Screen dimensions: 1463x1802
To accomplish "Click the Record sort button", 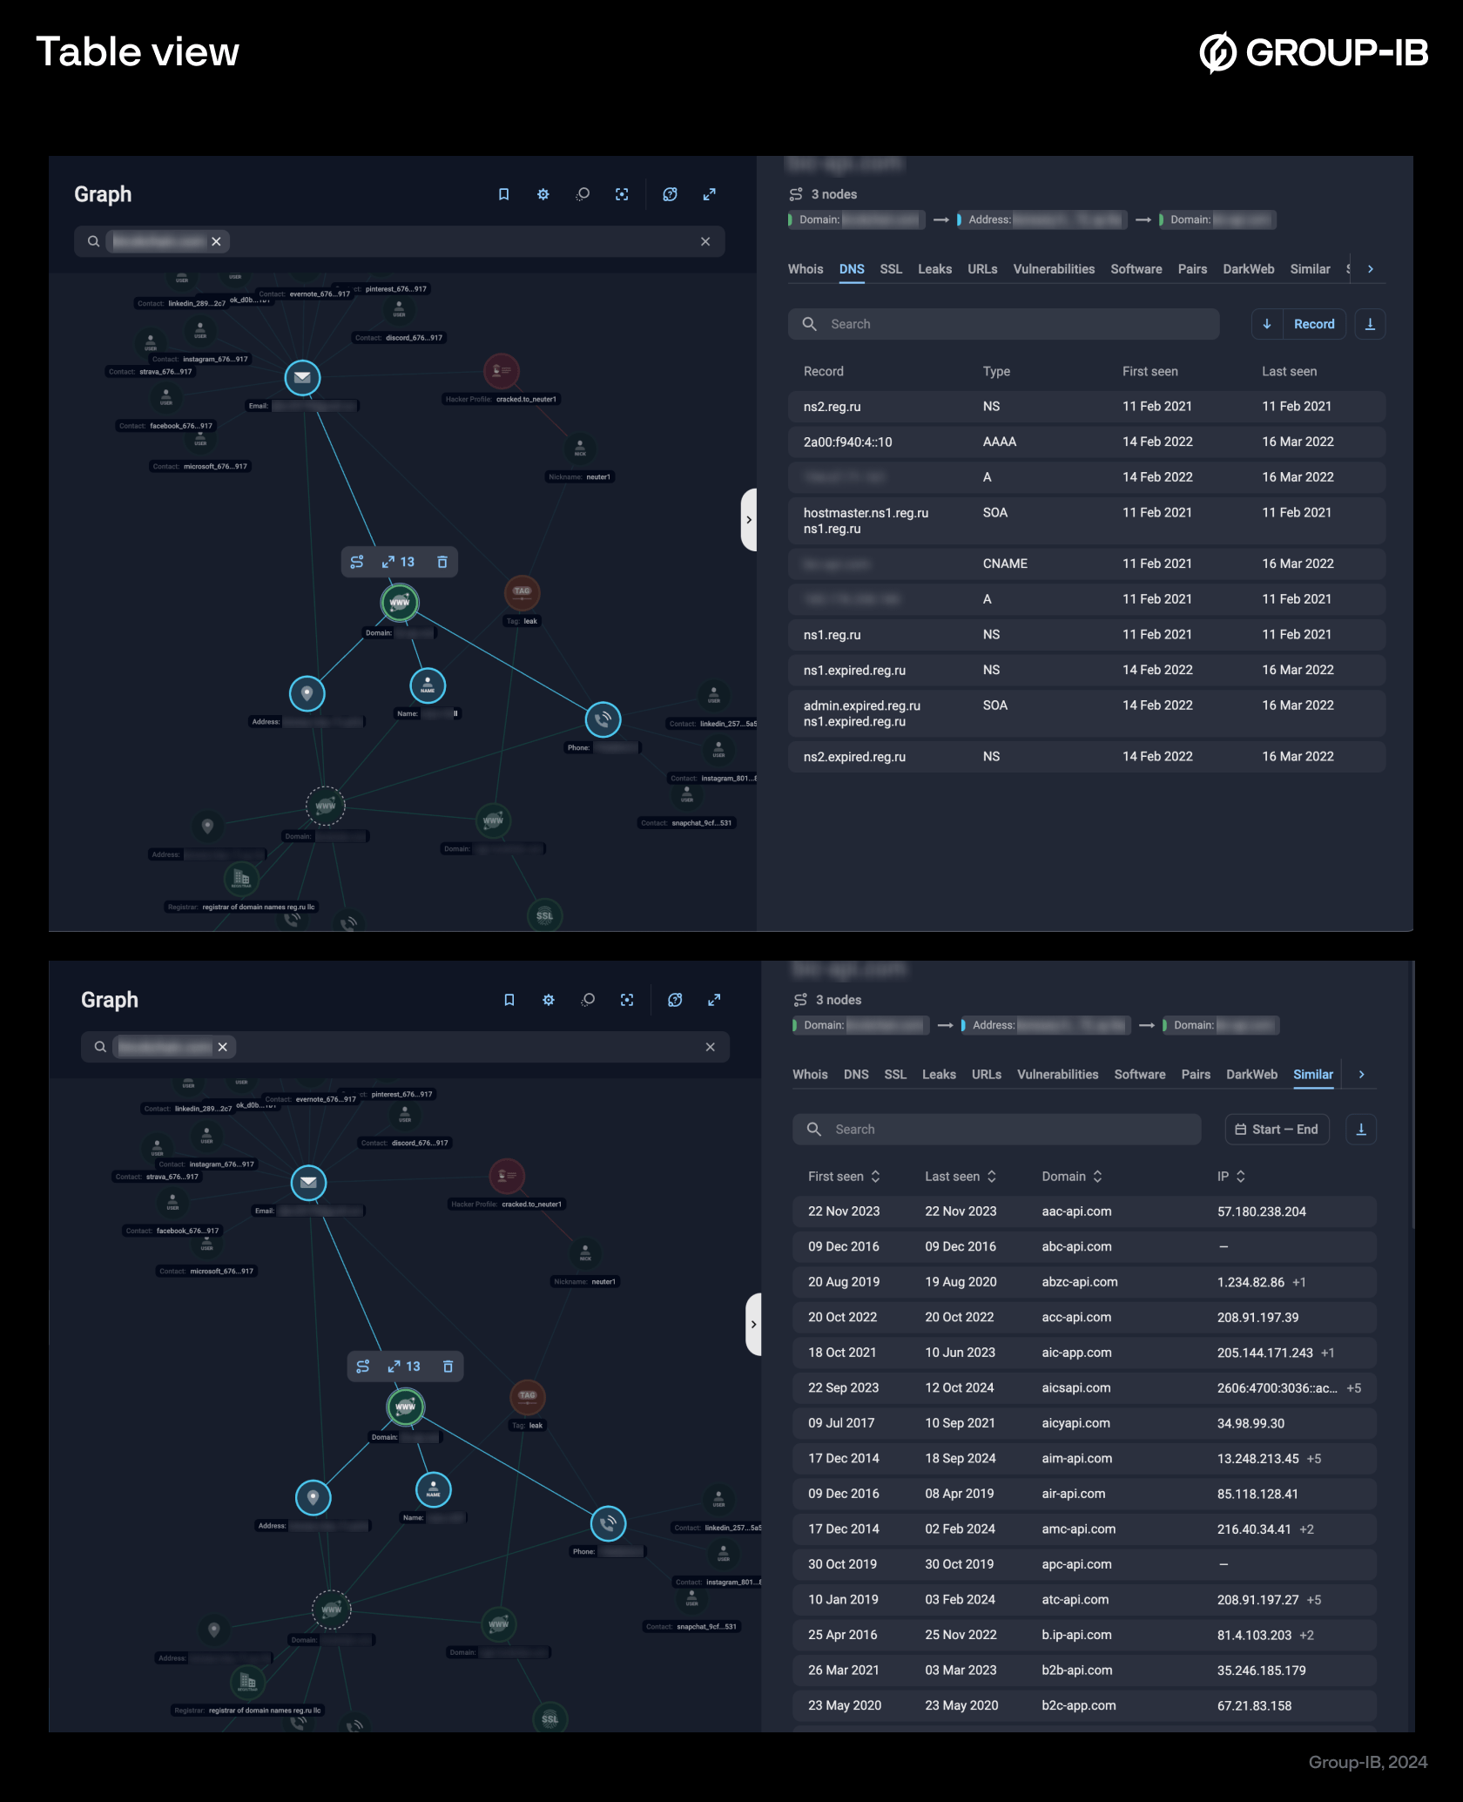I will click(x=1313, y=324).
